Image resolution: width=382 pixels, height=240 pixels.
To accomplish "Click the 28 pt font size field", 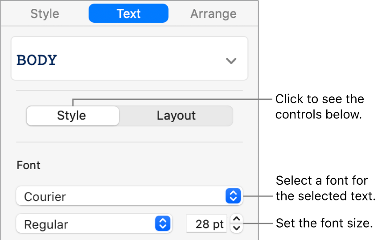I will point(207,224).
